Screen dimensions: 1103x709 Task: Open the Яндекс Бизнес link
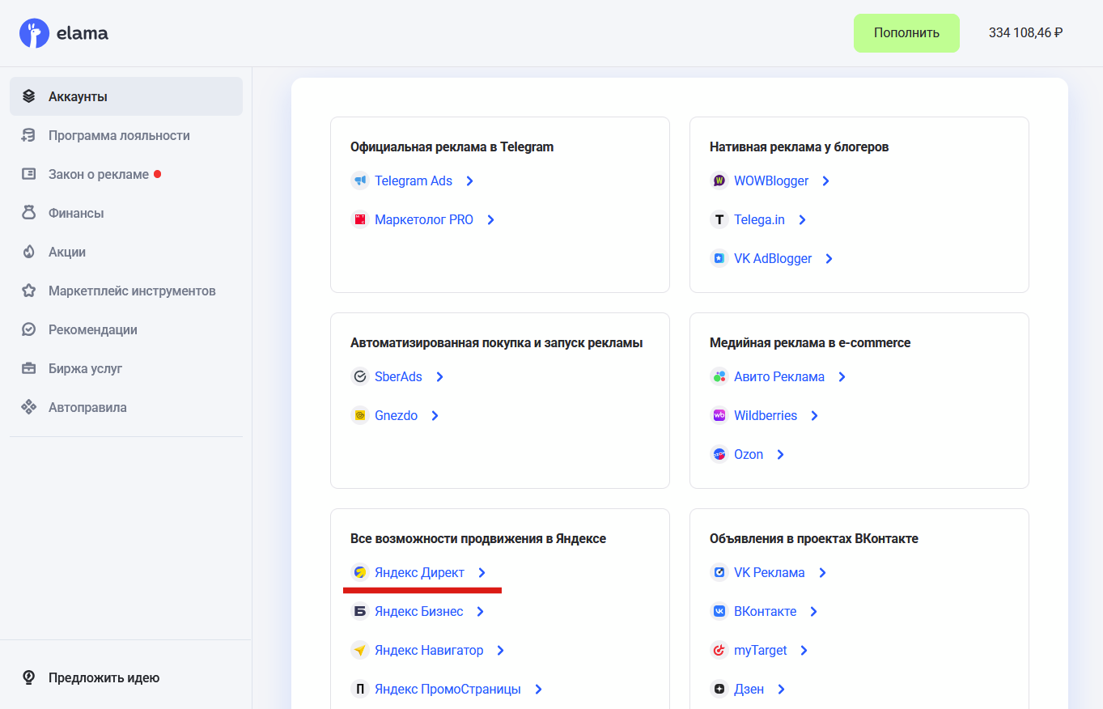[418, 611]
